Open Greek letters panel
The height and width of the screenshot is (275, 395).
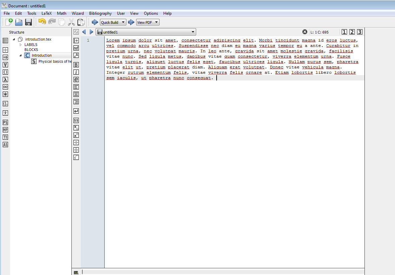click(x=5, y=79)
